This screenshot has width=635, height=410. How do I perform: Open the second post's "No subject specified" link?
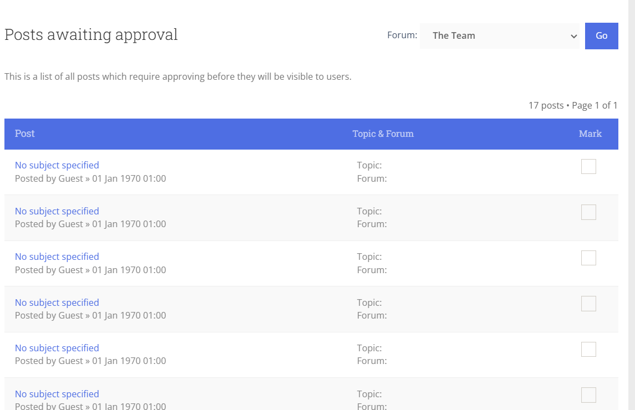coord(57,211)
